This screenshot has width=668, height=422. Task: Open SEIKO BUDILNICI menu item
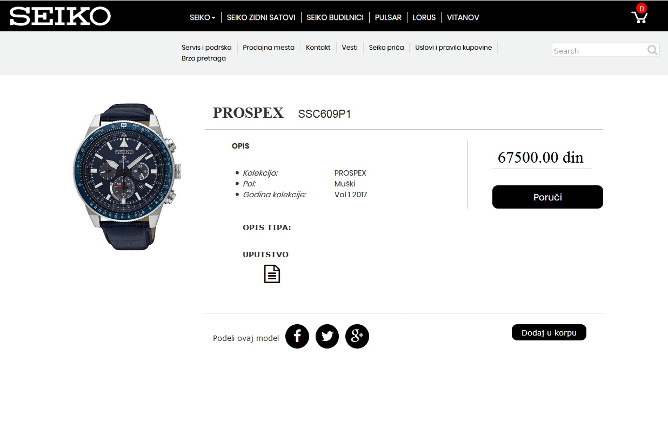(335, 17)
